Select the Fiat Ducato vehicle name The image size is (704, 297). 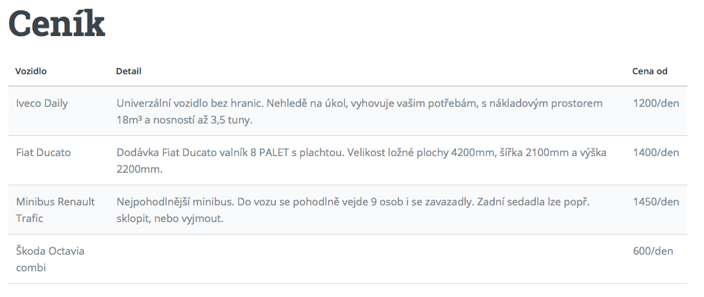coord(44,153)
